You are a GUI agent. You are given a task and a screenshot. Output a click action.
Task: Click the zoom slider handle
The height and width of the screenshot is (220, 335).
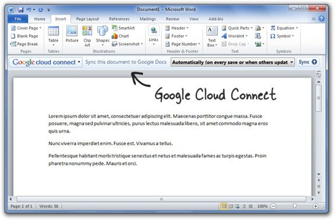[295, 206]
